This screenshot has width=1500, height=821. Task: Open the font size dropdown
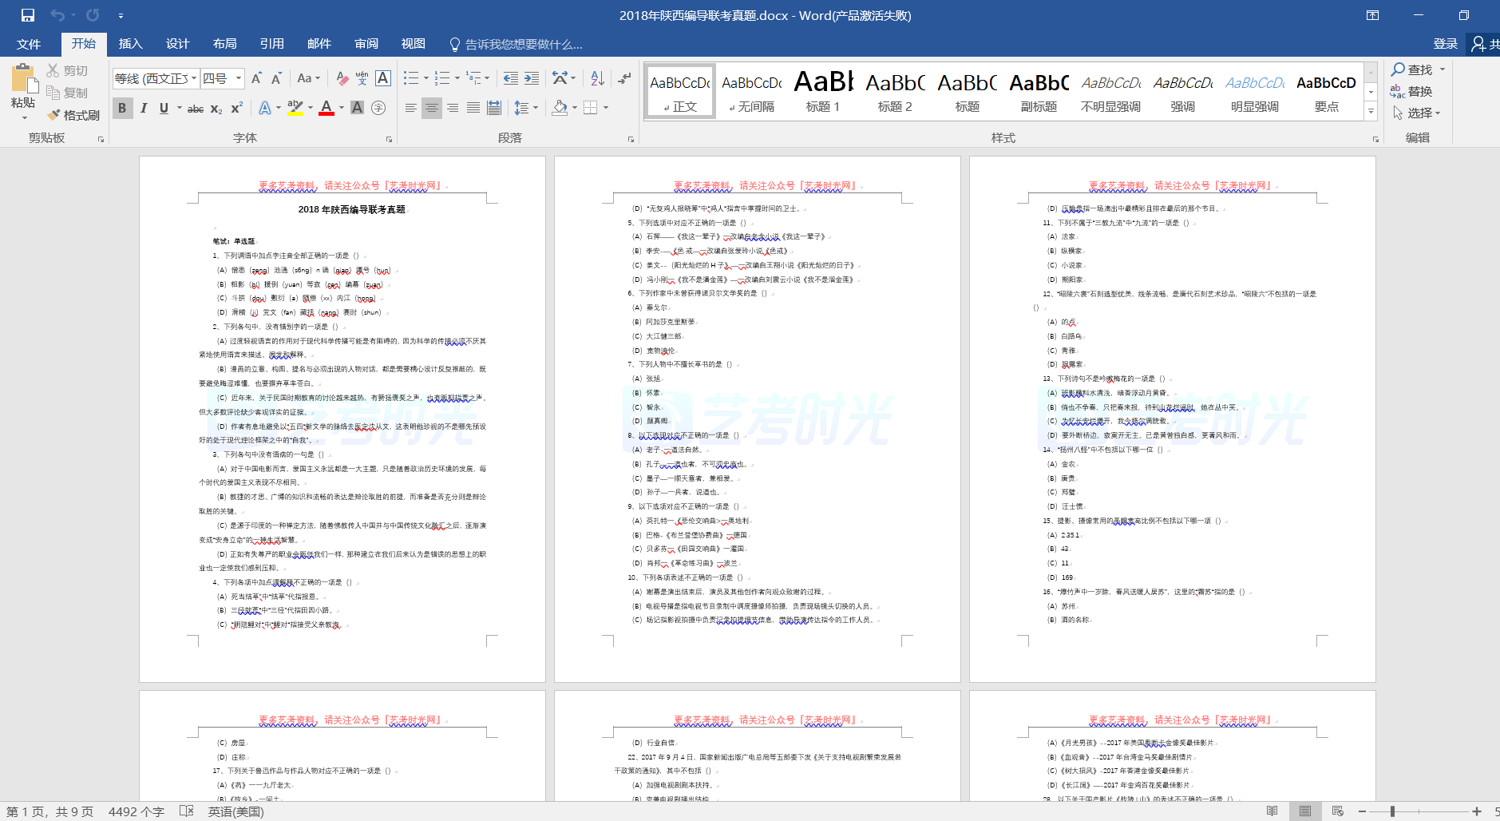click(239, 78)
